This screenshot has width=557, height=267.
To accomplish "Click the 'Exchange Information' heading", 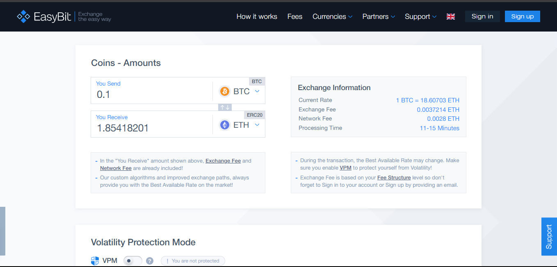I will click(334, 88).
